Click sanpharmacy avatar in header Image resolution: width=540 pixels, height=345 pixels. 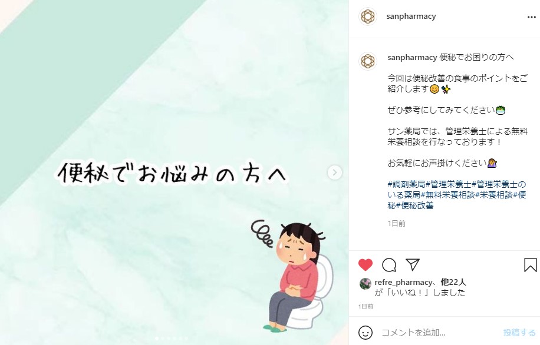(x=368, y=16)
